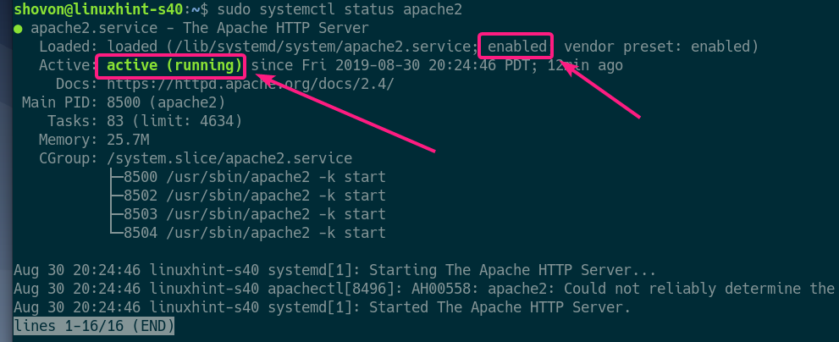The height and width of the screenshot is (342, 839).
Task: Click the highlighted "enabled" text
Action: coord(518,46)
